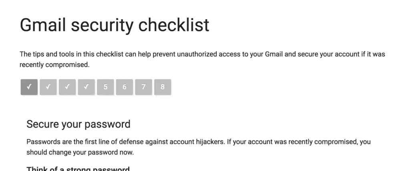Click the word "checklist" in the page title
The image size is (410, 171).
pos(174,25)
